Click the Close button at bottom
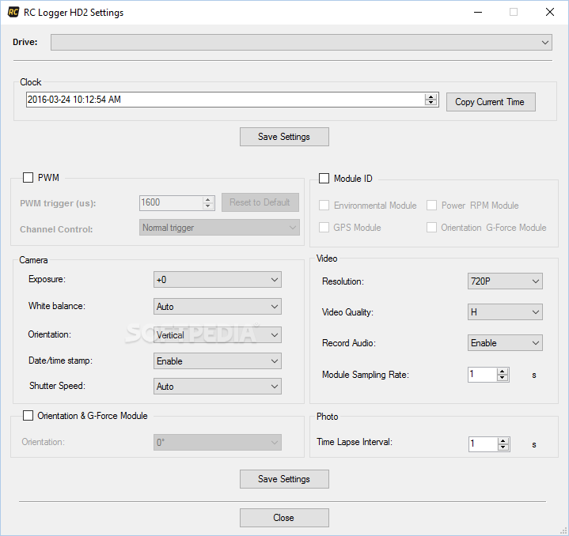This screenshot has height=536, width=569. point(284,518)
